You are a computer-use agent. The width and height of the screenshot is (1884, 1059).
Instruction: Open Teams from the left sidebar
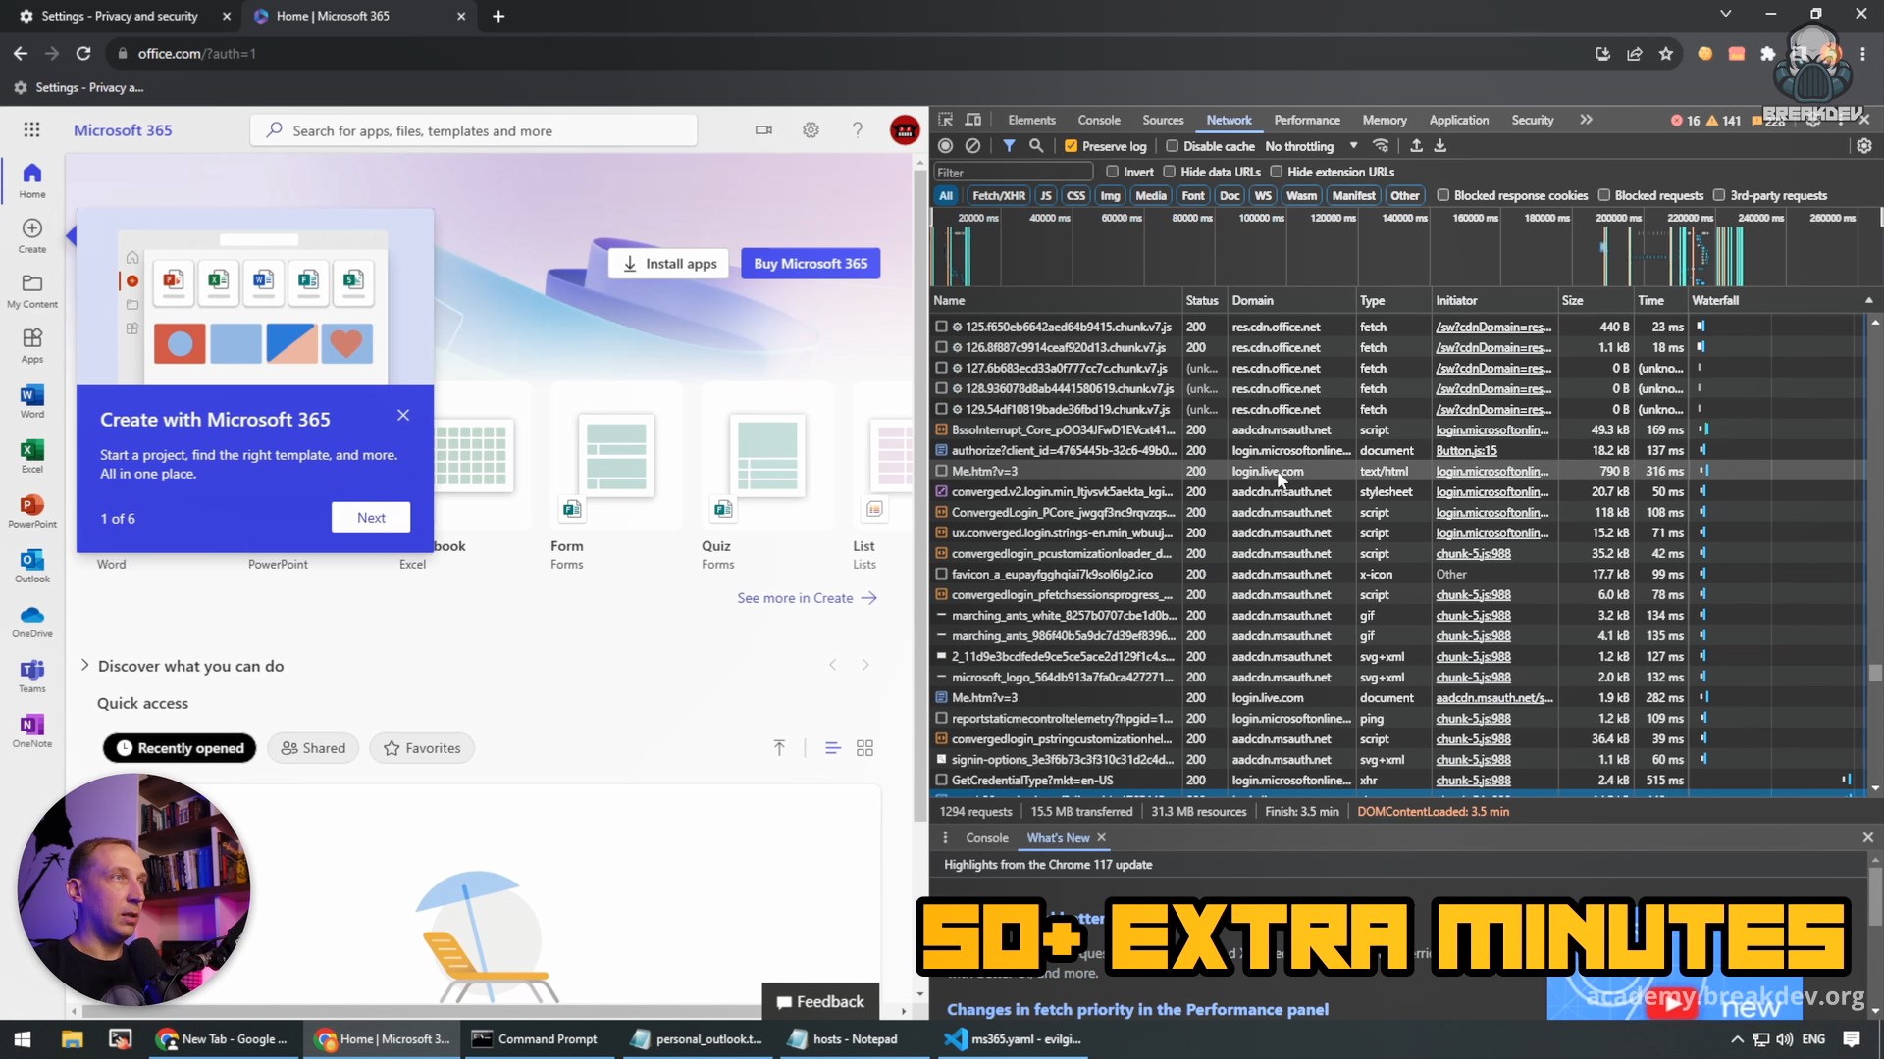click(x=31, y=675)
